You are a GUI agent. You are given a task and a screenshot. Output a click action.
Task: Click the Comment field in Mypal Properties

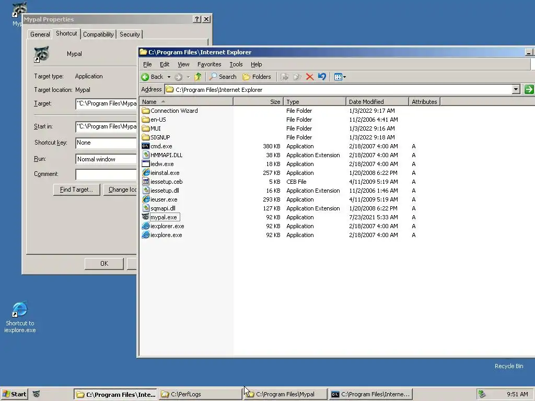click(106, 174)
